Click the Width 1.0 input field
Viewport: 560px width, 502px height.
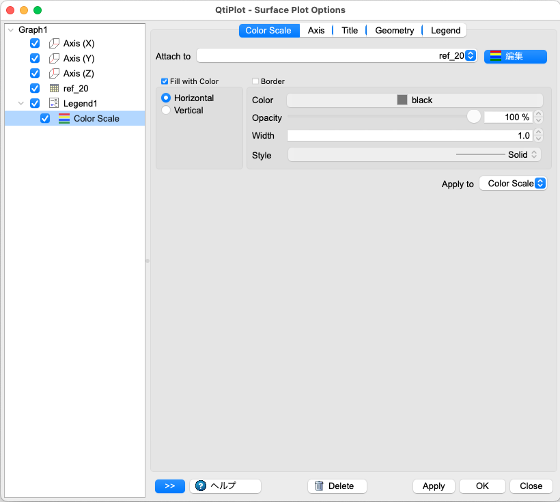(410, 135)
